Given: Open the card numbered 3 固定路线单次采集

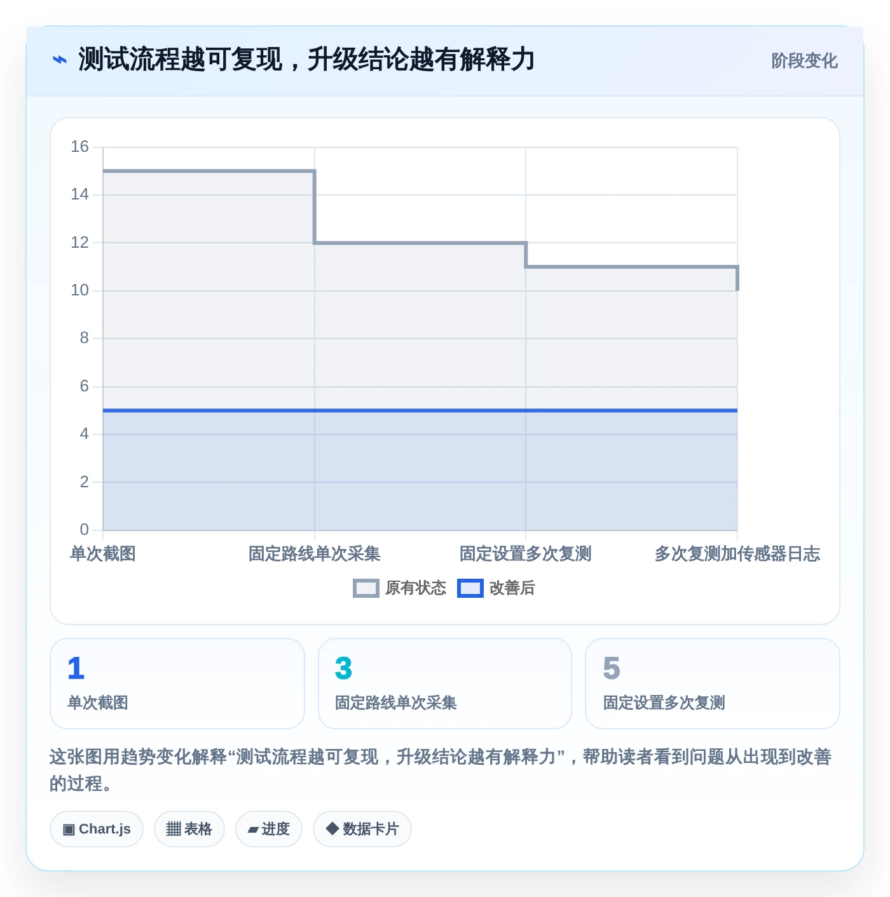Looking at the screenshot, I should tap(445, 684).
